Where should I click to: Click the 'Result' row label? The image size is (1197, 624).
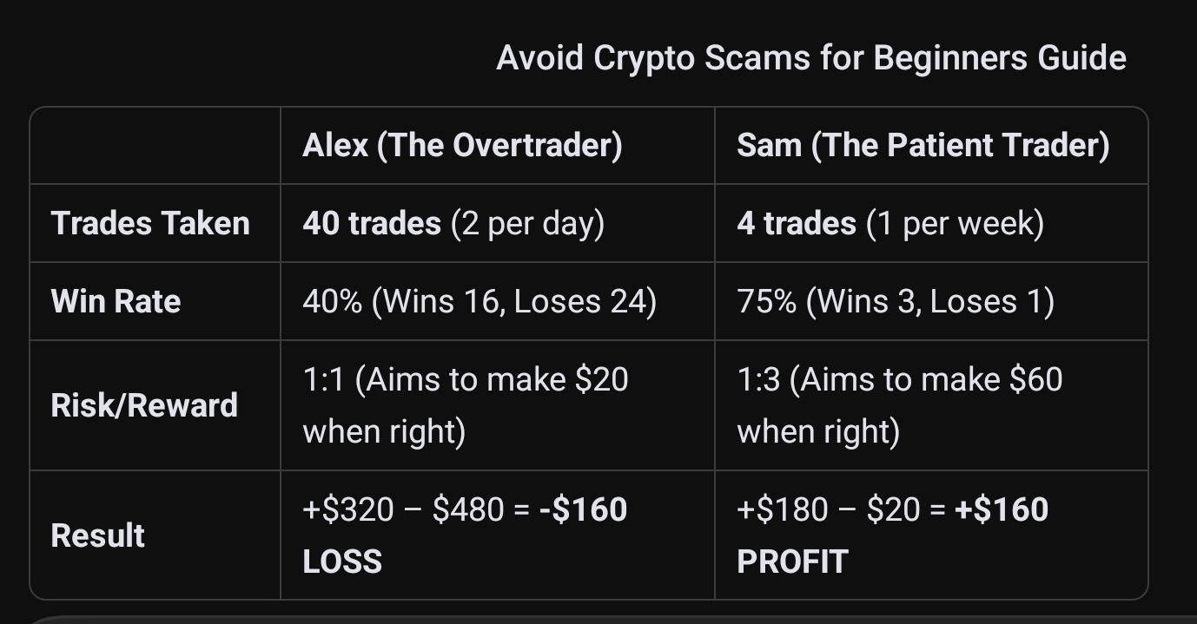pyautogui.click(x=97, y=535)
